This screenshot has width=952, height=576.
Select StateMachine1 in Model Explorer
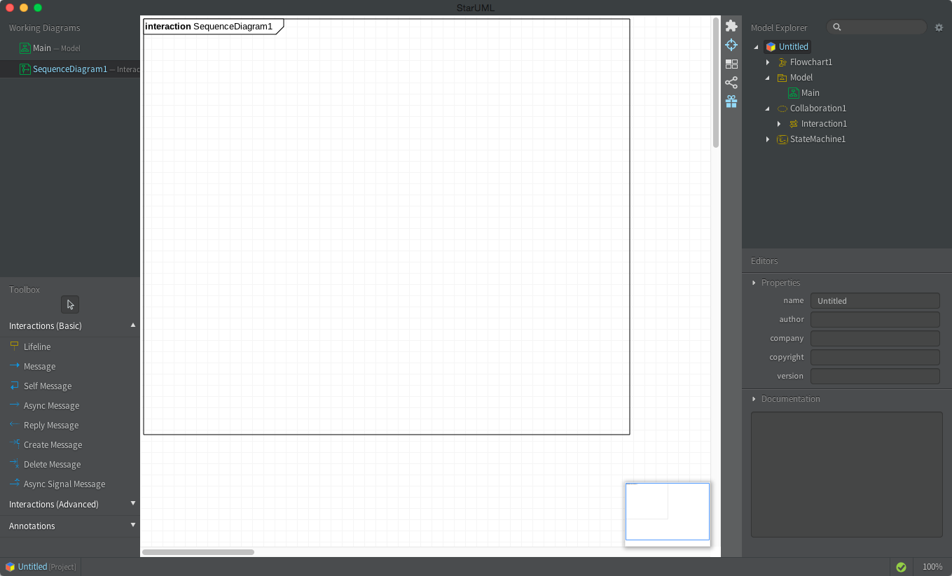pyautogui.click(x=818, y=139)
